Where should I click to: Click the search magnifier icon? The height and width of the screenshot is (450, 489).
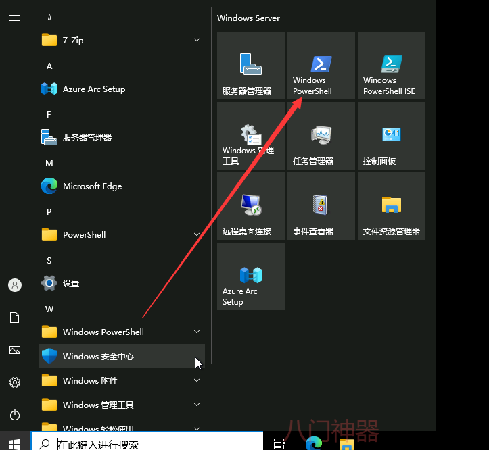pyautogui.click(x=44, y=444)
